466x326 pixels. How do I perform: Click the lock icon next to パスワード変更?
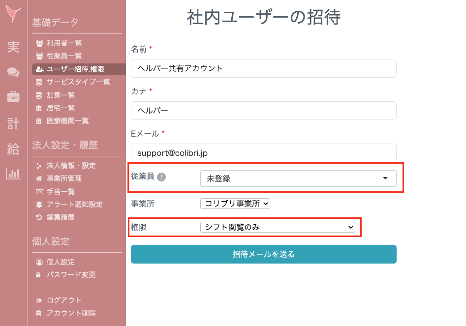[39, 275]
